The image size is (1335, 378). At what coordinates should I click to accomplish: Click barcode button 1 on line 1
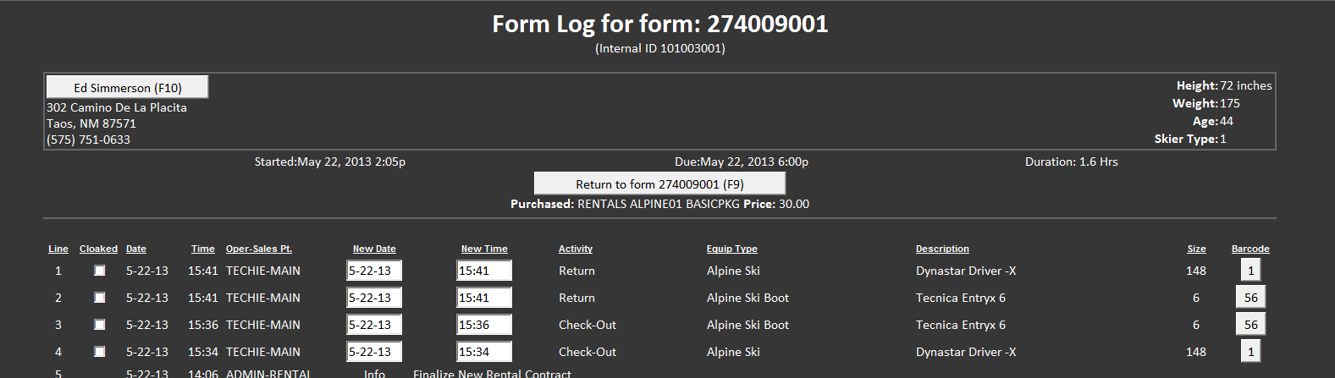click(x=1250, y=271)
